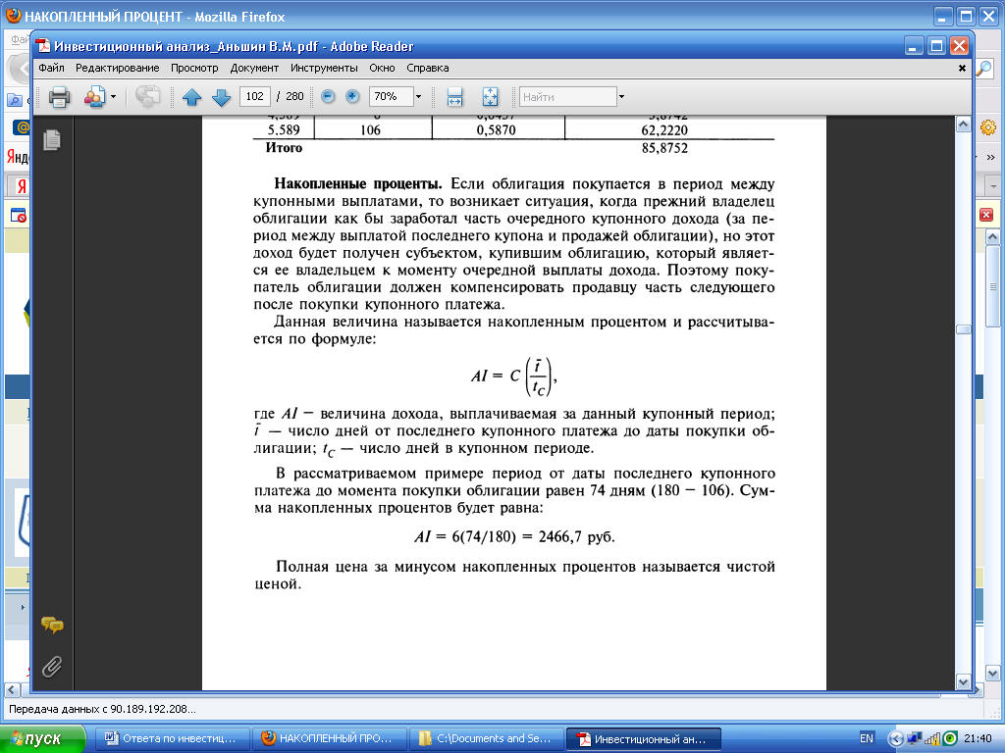The height and width of the screenshot is (753, 1005).
Task: Open the Файл menu
Action: [x=51, y=68]
